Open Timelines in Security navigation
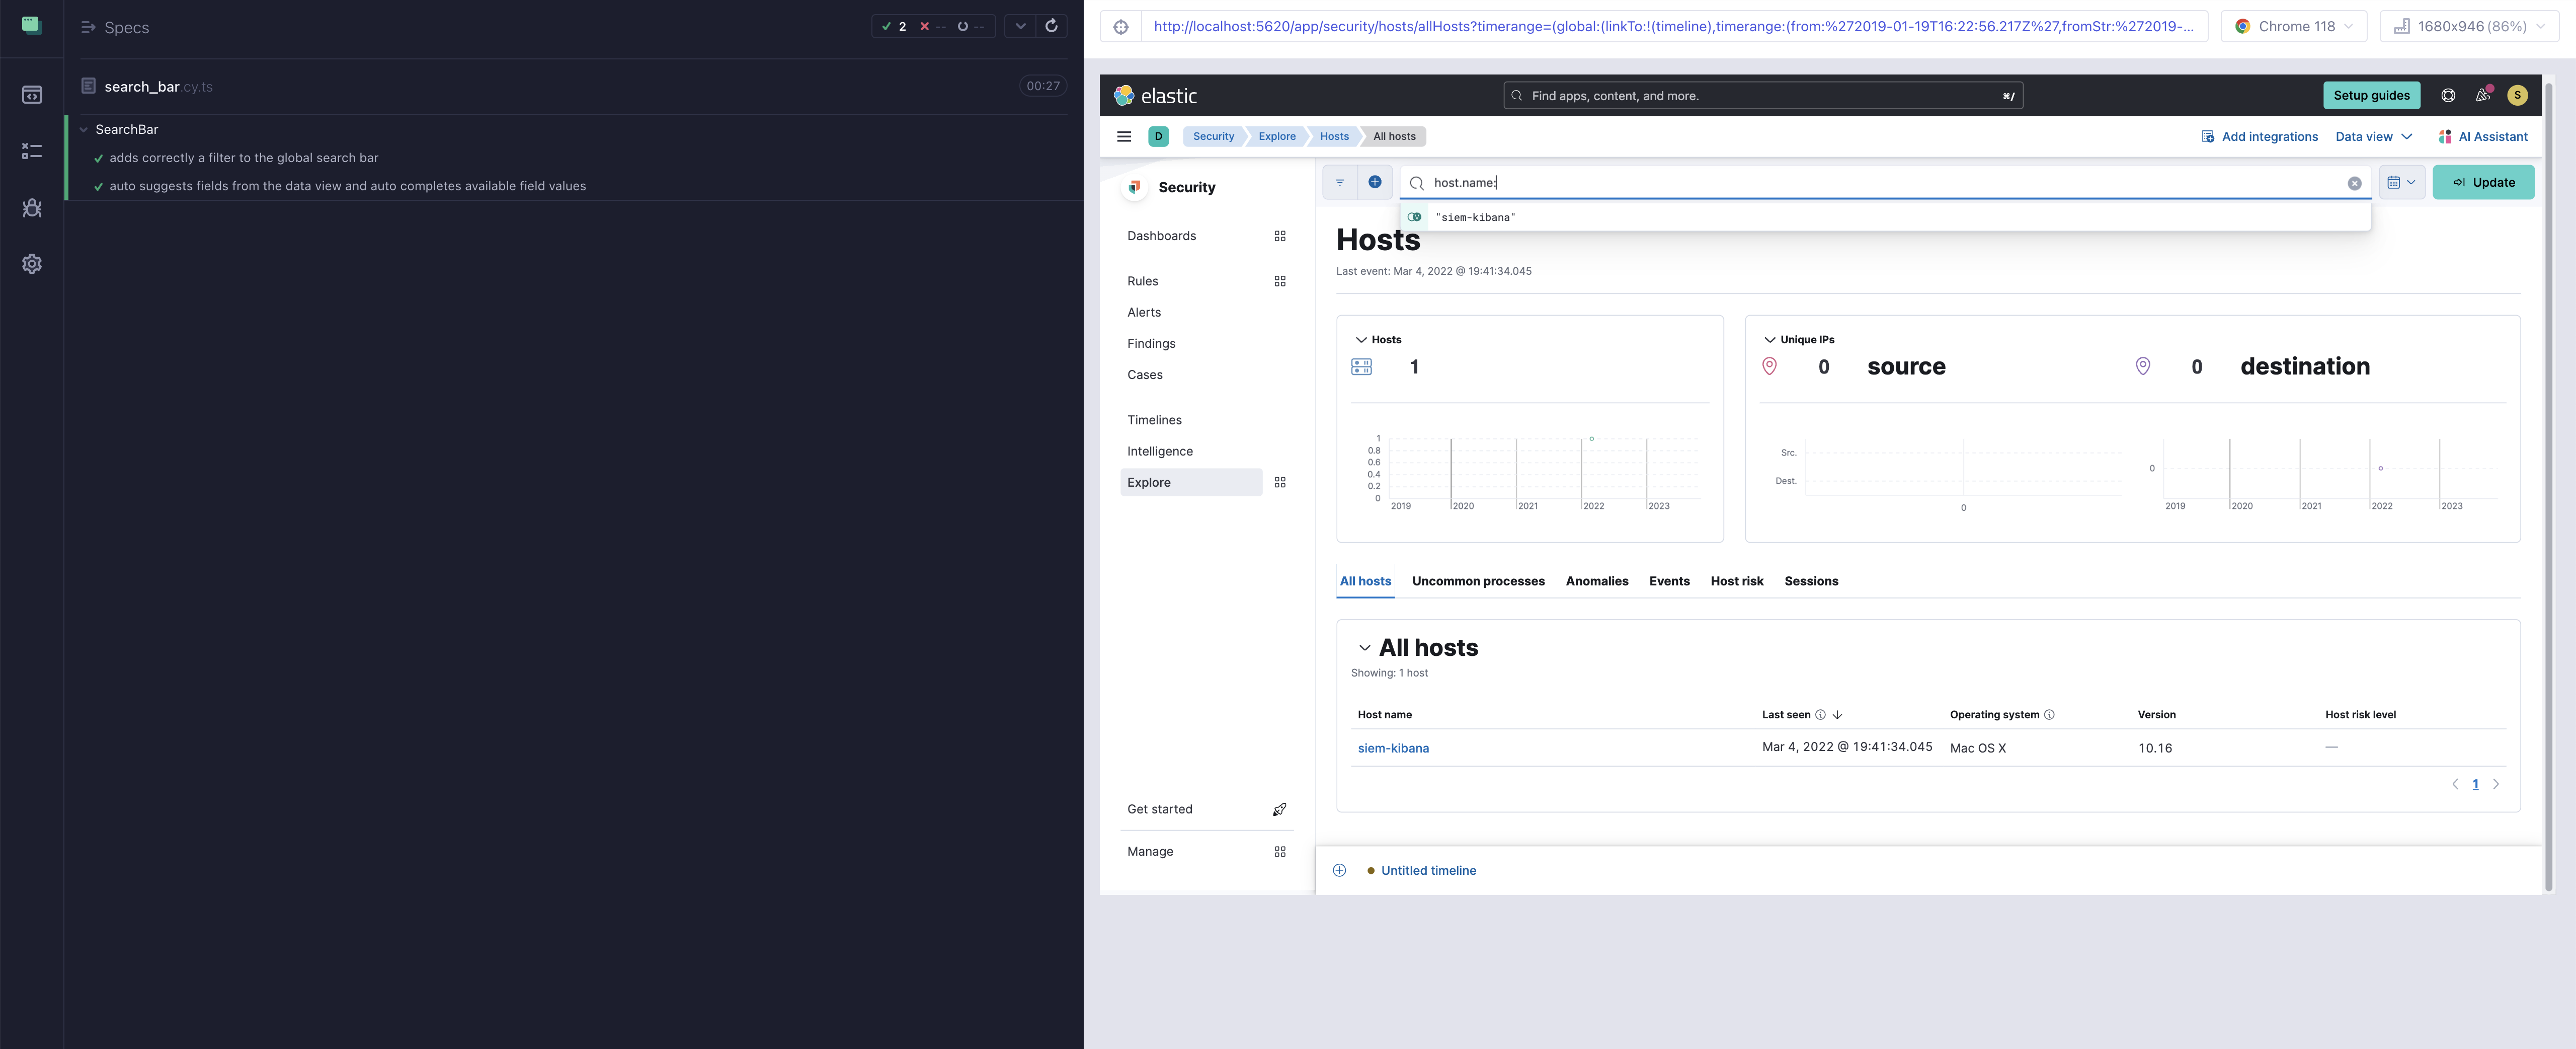 pyautogui.click(x=1154, y=420)
